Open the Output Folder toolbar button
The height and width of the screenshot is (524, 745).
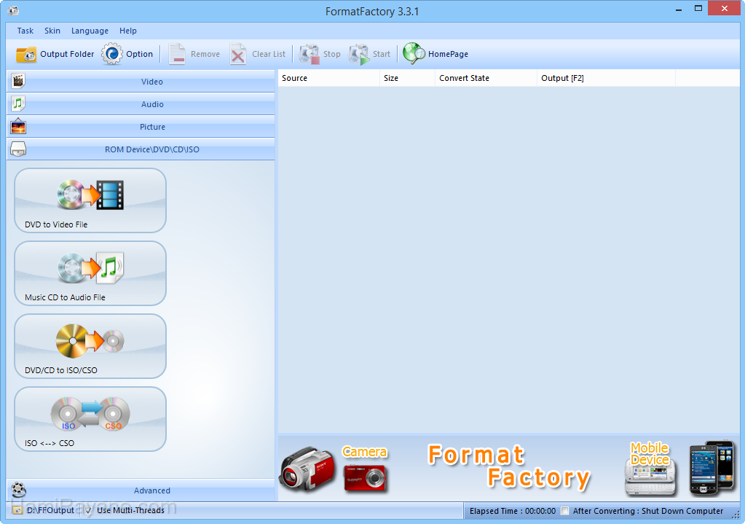(x=55, y=54)
